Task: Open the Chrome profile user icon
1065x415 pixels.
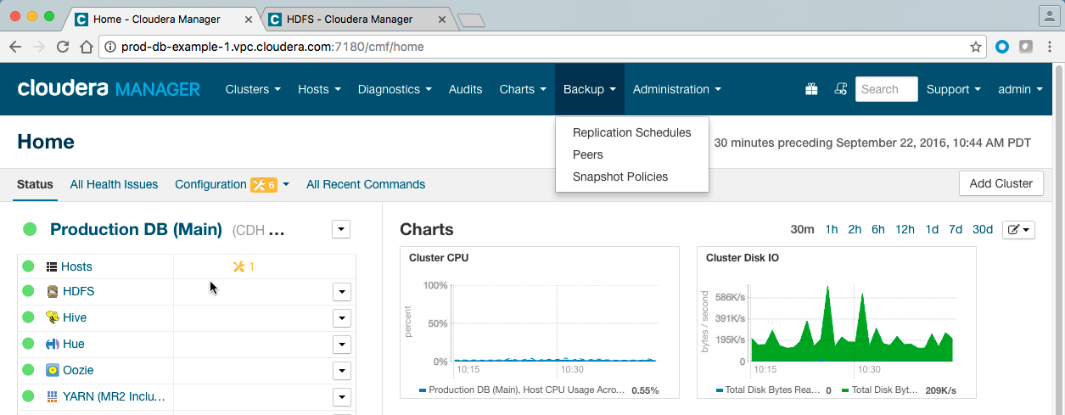Action: pyautogui.click(x=1048, y=15)
